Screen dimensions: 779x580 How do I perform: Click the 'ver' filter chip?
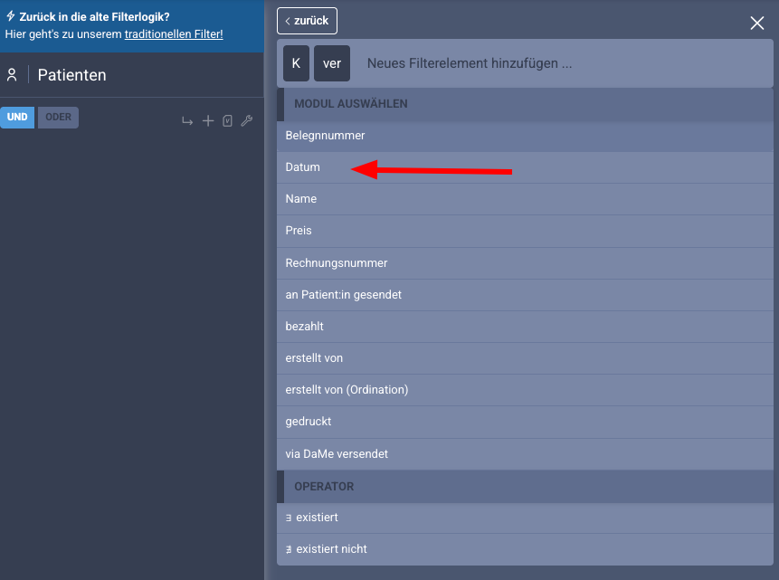331,64
